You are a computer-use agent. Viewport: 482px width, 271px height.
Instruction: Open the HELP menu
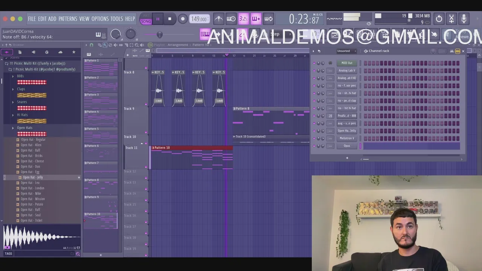130,19
